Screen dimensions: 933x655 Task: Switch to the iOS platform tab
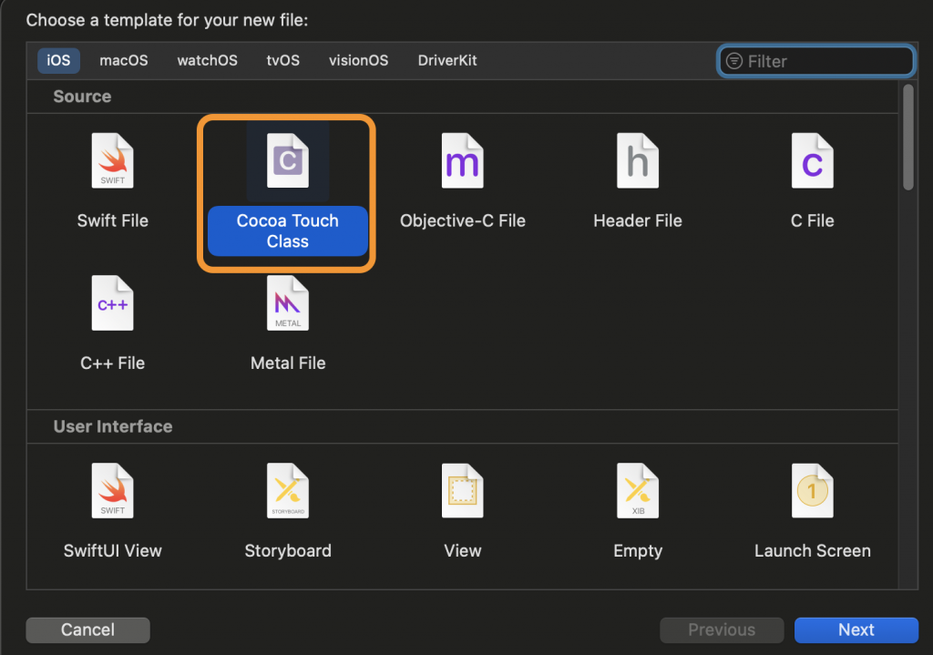click(58, 61)
